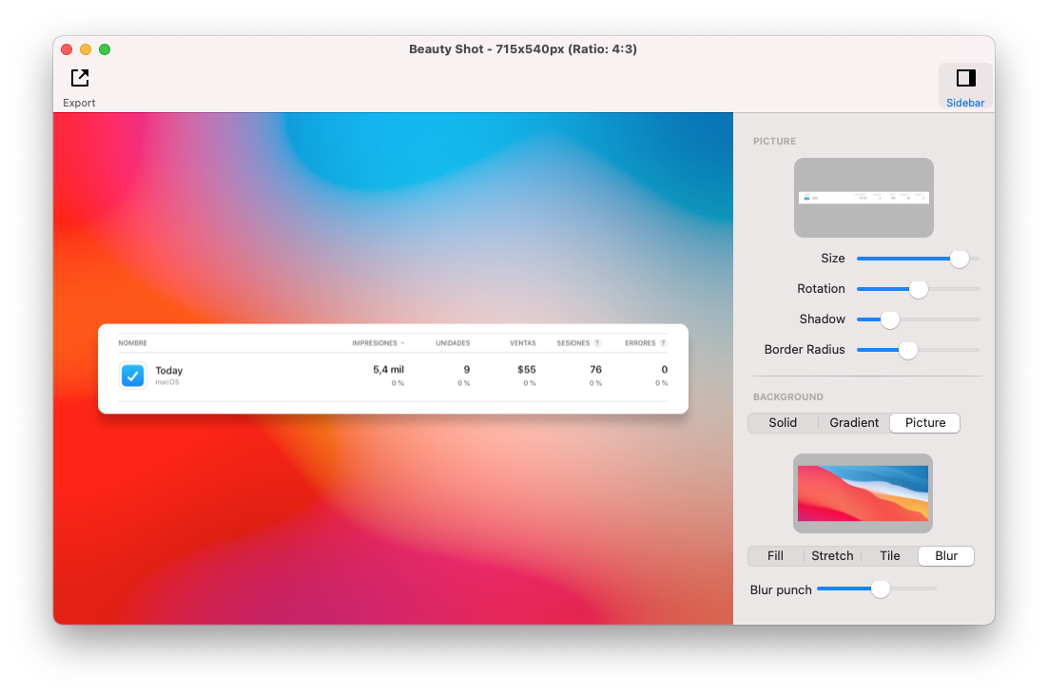Click the Impresiones sort arrow
The height and width of the screenshot is (695, 1048).
(x=402, y=343)
